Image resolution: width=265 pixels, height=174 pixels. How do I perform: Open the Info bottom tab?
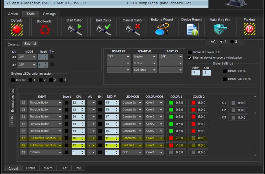[x=78, y=168]
